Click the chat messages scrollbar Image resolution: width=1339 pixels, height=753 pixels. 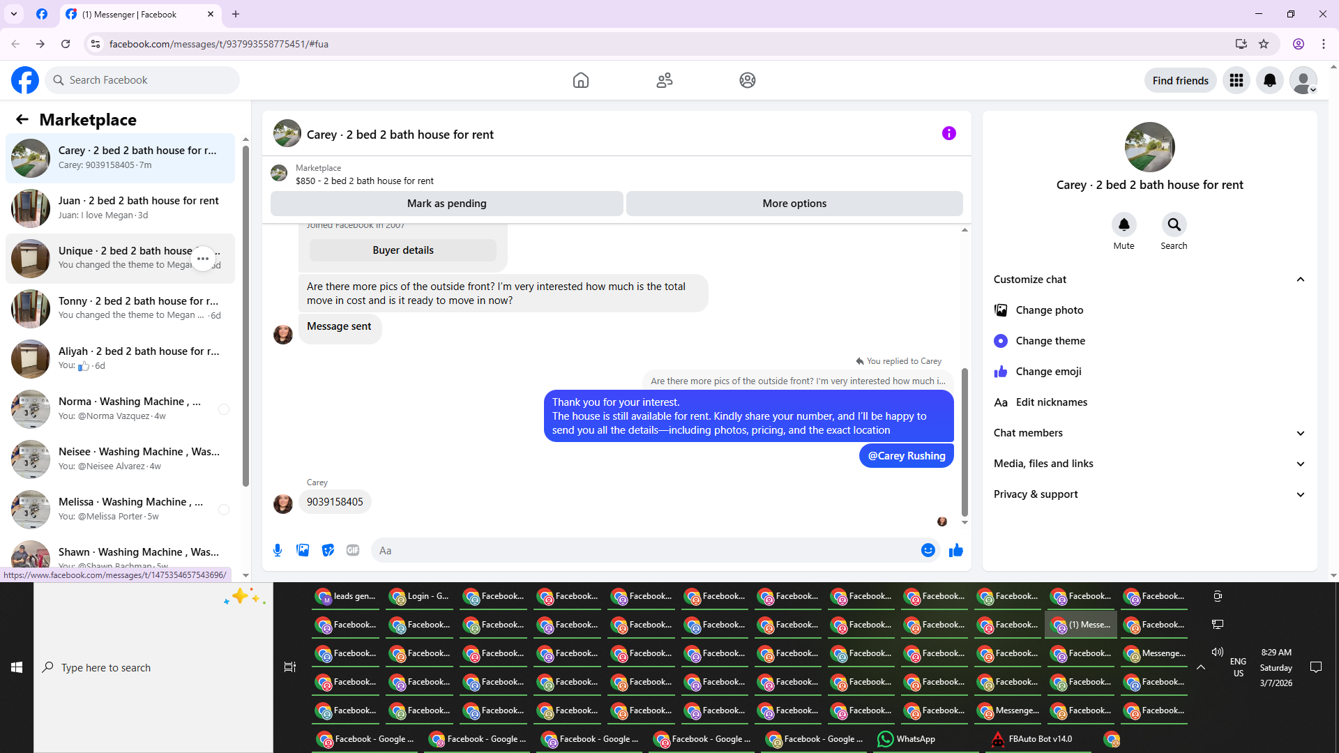coord(964,442)
